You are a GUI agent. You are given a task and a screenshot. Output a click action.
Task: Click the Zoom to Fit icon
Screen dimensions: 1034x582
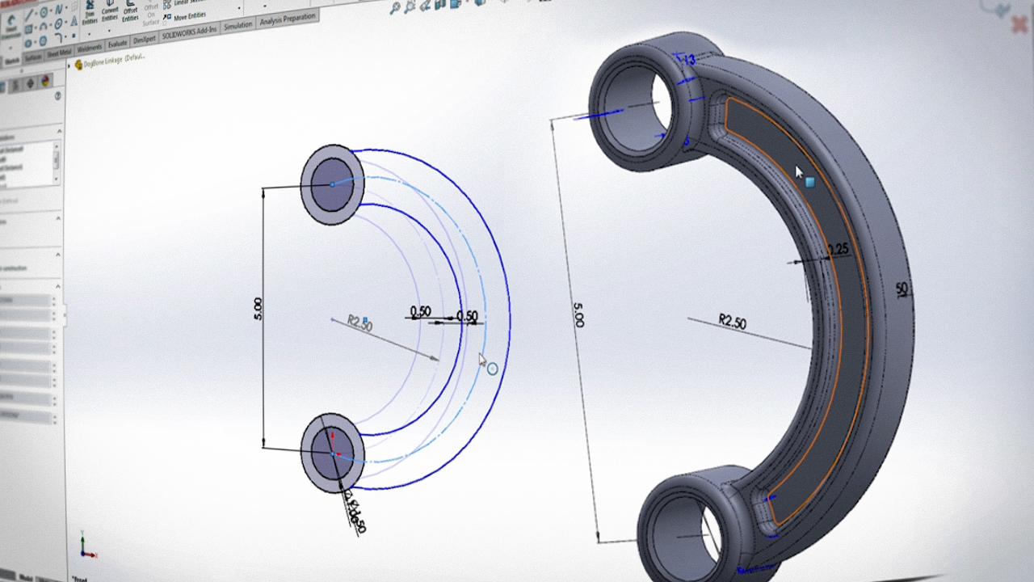(x=395, y=7)
